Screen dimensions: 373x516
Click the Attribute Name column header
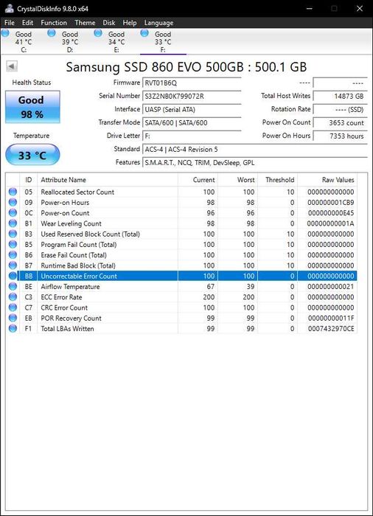(x=108, y=180)
